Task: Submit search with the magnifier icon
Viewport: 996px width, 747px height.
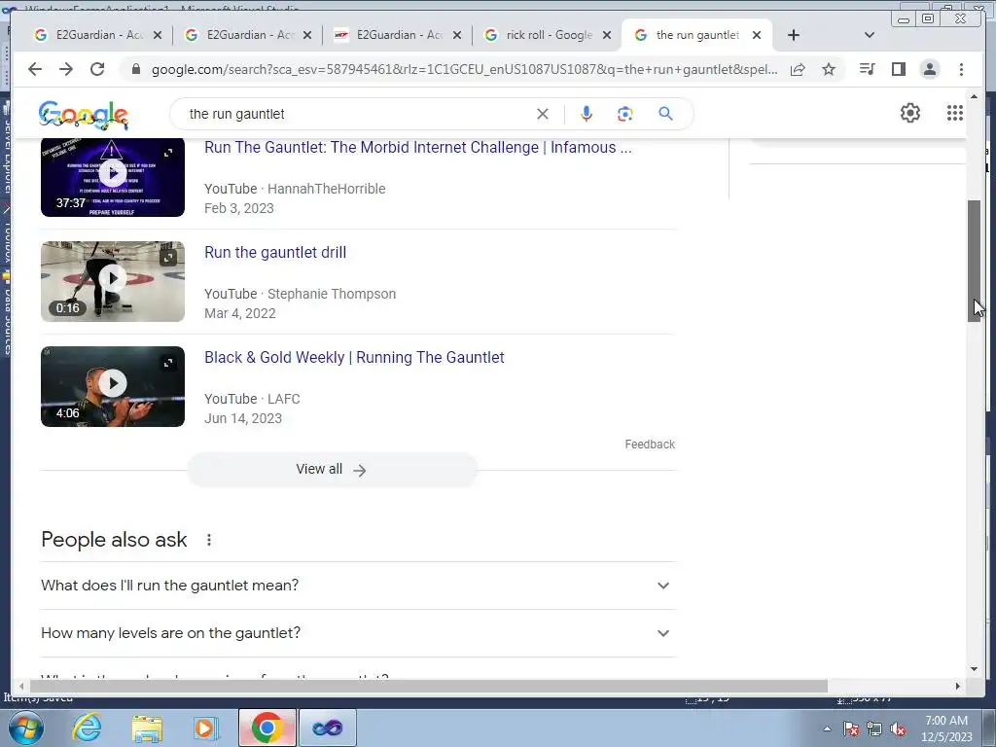Action: click(x=665, y=114)
